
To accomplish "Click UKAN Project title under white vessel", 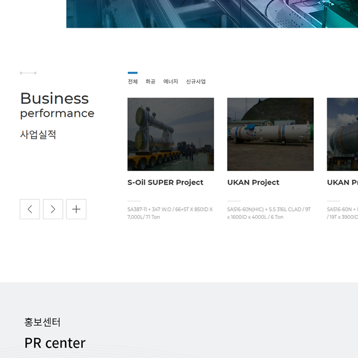I will pos(253,182).
